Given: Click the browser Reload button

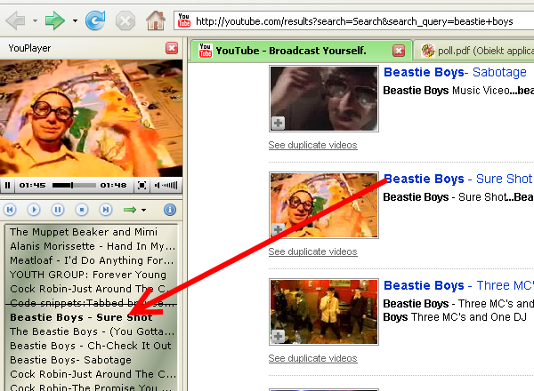Looking at the screenshot, I should pyautogui.click(x=96, y=19).
